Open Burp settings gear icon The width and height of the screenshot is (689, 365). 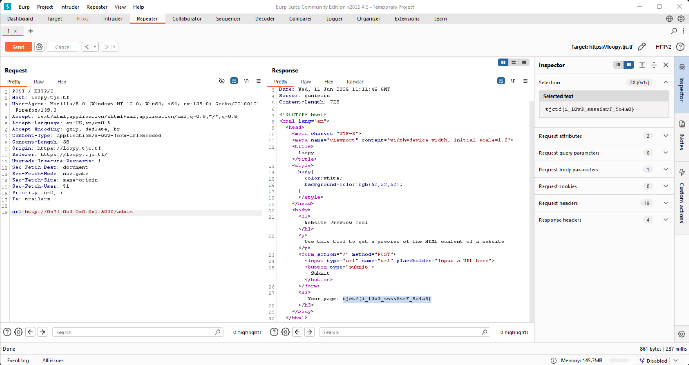tap(681, 19)
